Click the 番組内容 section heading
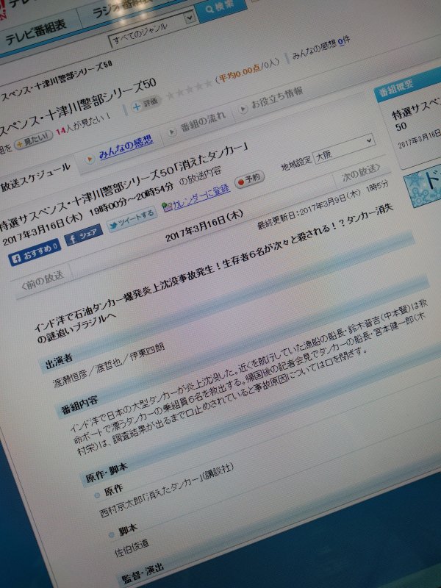The image size is (441, 588). tap(80, 406)
